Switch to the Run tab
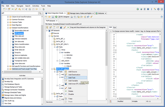This screenshot has width=165, height=107. point(115,27)
